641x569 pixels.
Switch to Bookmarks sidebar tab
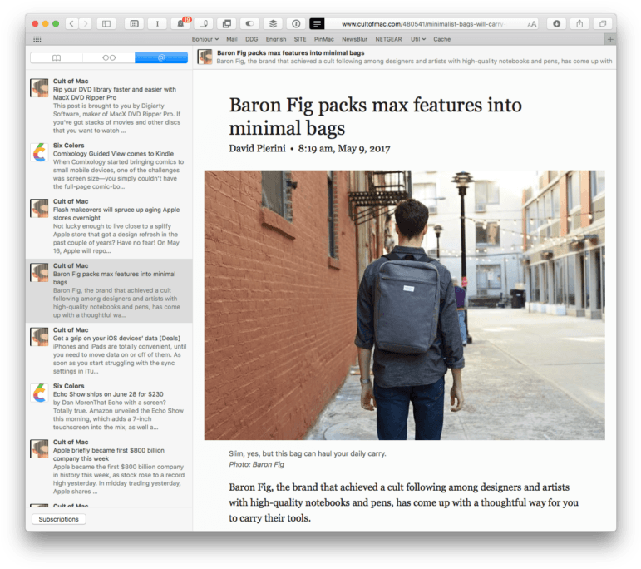(57, 57)
